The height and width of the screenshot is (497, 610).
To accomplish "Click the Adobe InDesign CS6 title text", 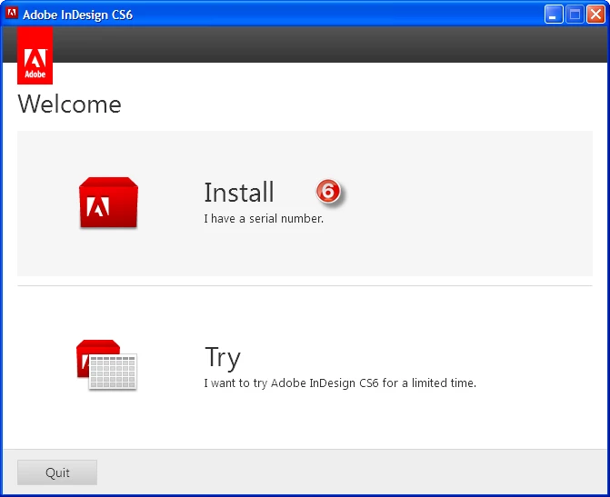I will (x=78, y=15).
